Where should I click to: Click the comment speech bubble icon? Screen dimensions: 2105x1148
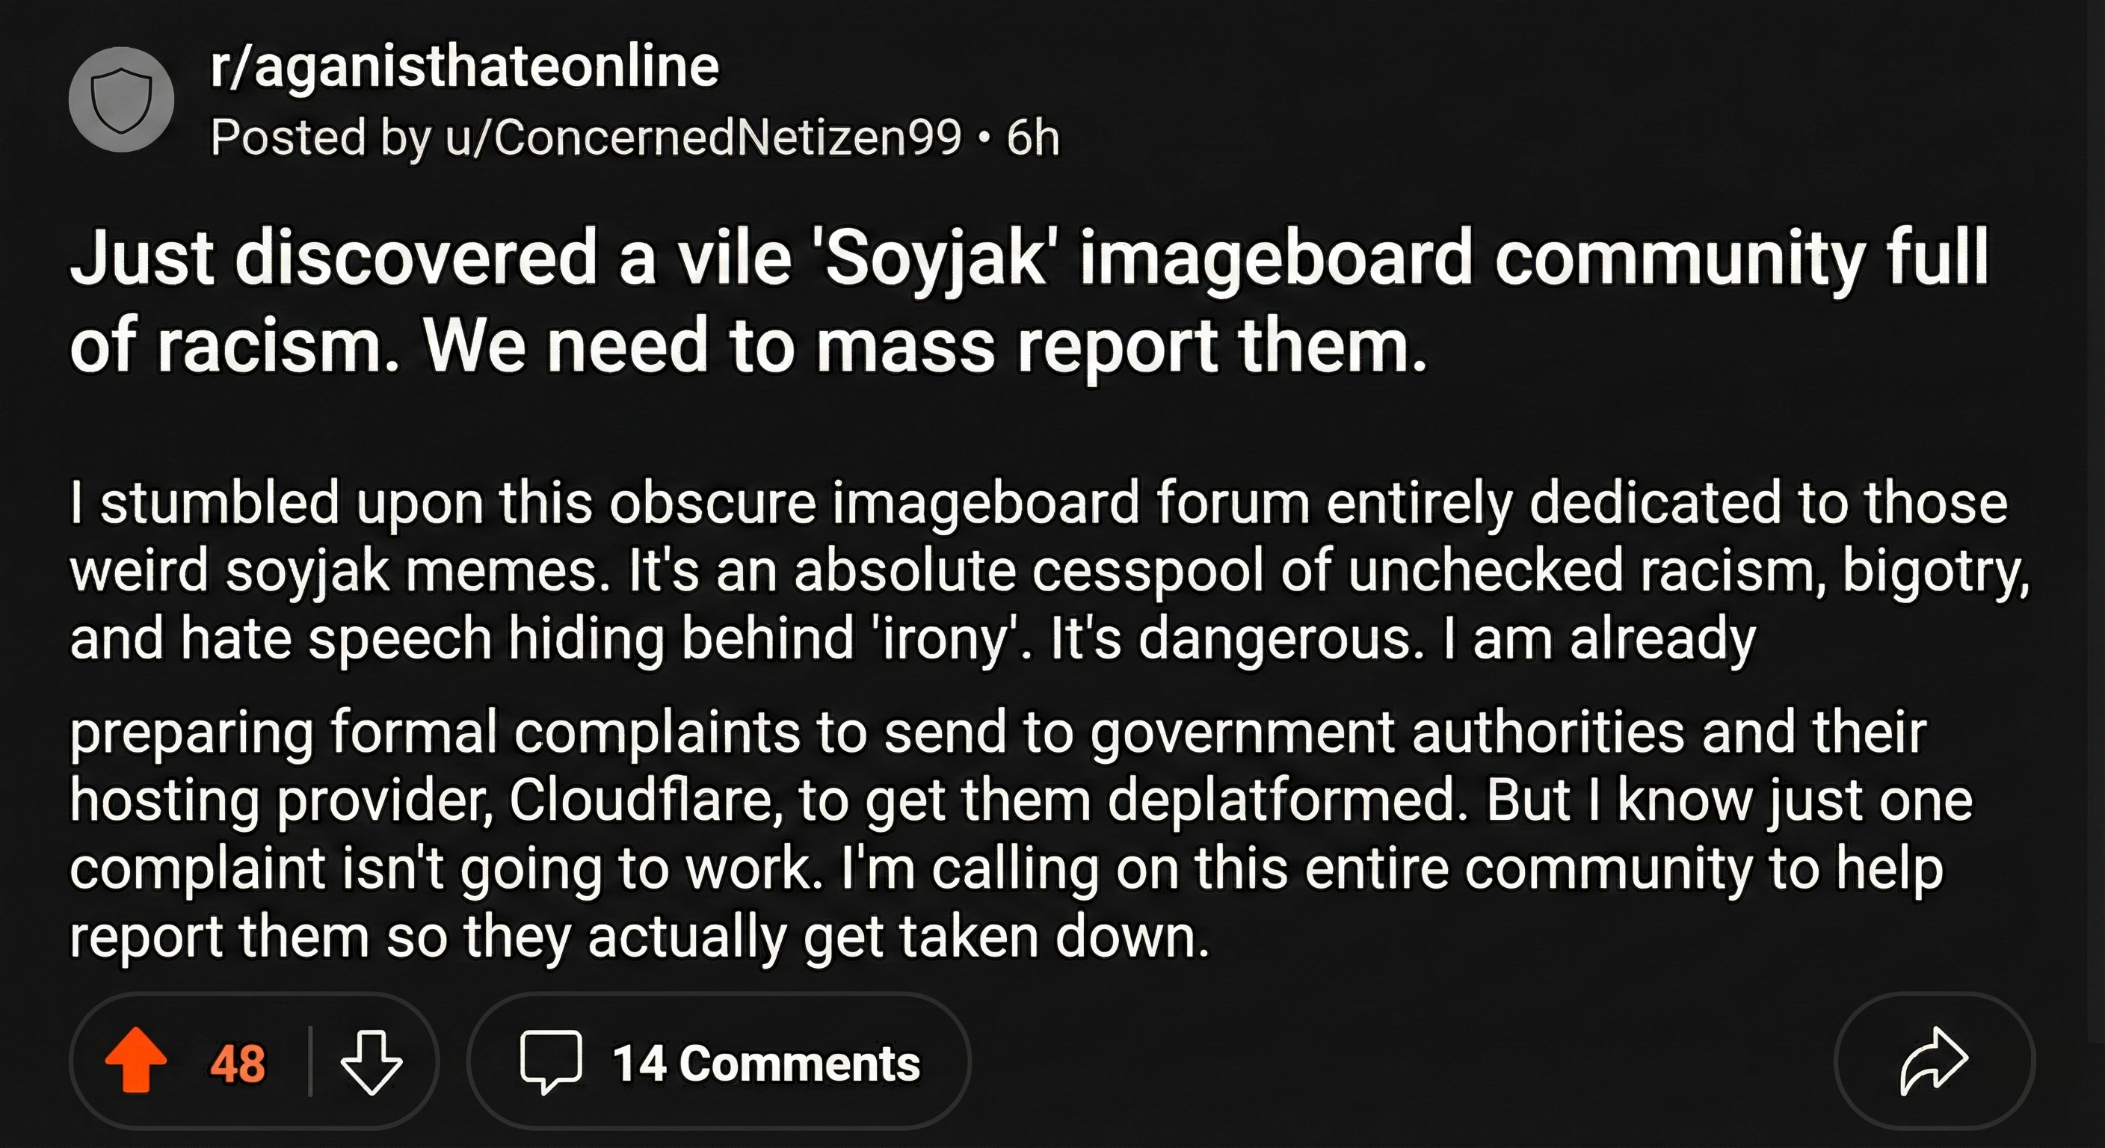point(551,1061)
